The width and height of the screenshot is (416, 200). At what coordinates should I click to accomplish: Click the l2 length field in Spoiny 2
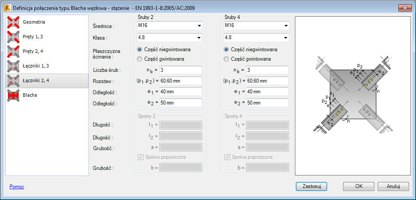point(181,136)
